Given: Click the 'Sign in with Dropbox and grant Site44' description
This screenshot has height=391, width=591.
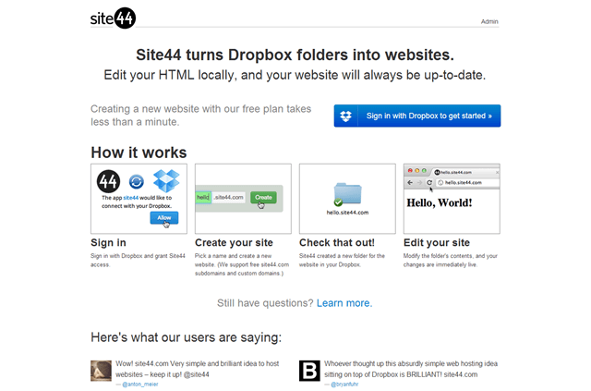Looking at the screenshot, I should click(138, 261).
